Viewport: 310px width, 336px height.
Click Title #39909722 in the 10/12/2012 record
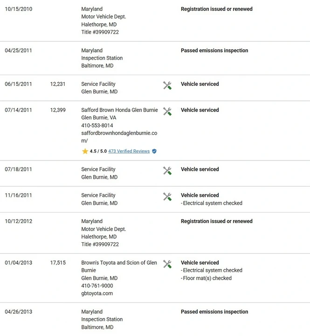(x=100, y=244)
